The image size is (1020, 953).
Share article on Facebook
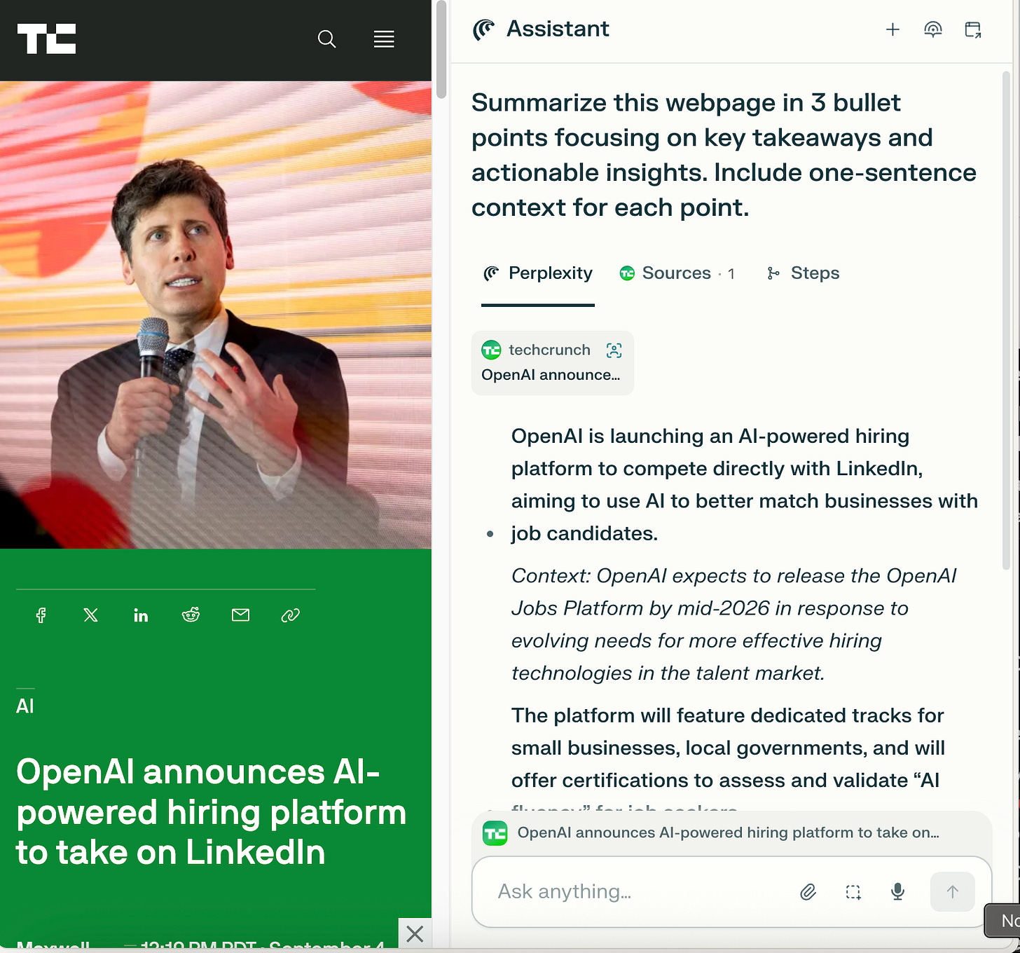pyautogui.click(x=41, y=615)
